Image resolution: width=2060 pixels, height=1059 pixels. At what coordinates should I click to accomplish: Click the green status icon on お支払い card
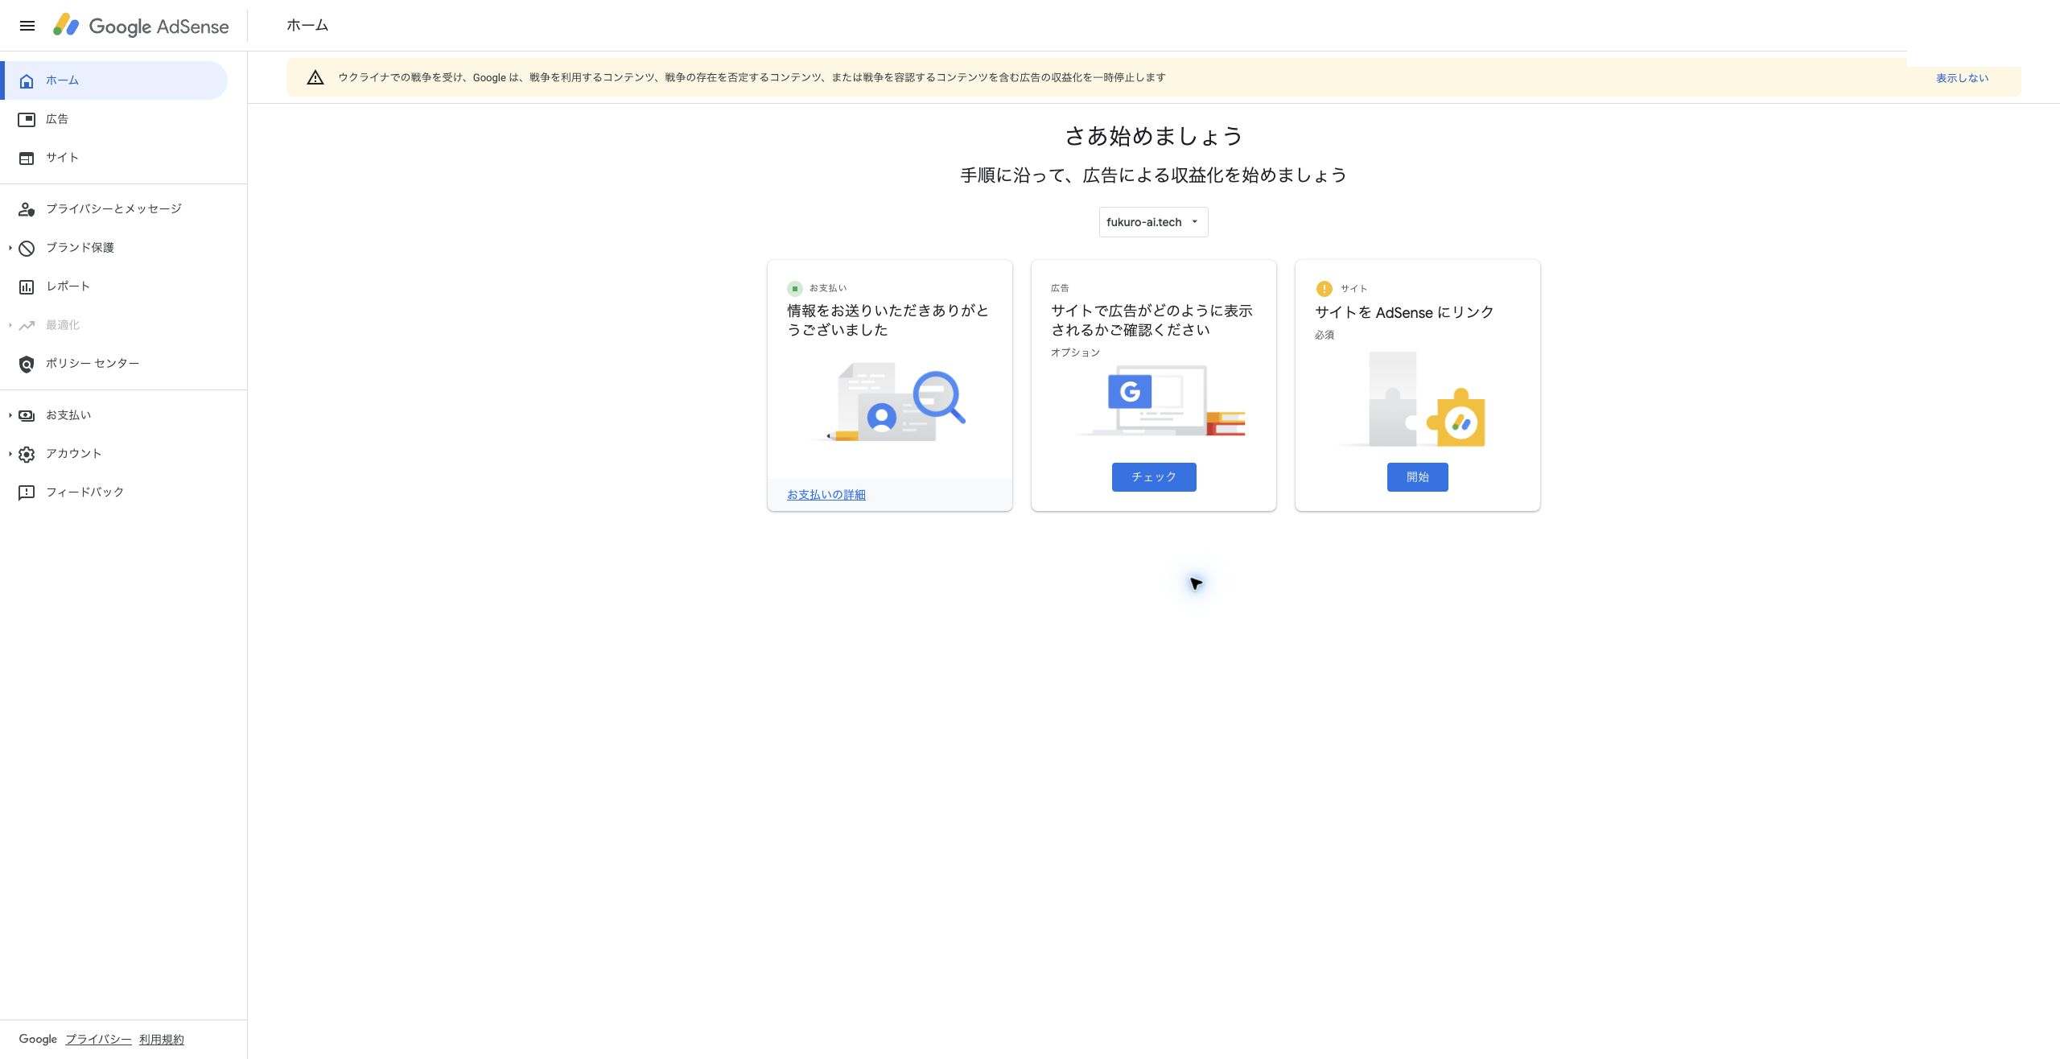click(x=795, y=288)
